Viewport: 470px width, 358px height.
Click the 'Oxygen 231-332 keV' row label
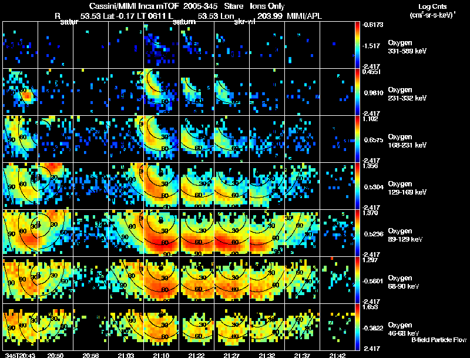tap(407, 94)
